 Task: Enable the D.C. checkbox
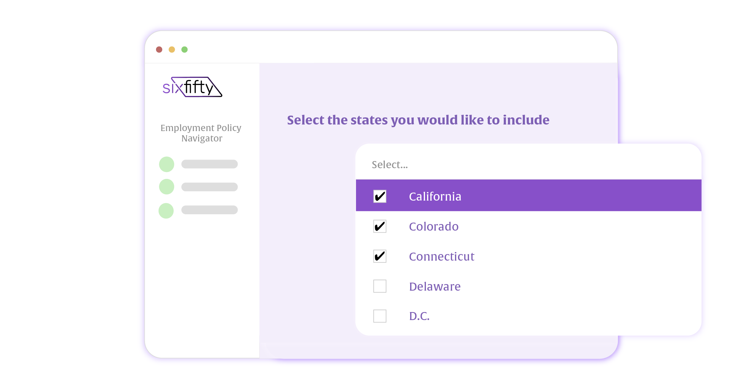point(380,316)
